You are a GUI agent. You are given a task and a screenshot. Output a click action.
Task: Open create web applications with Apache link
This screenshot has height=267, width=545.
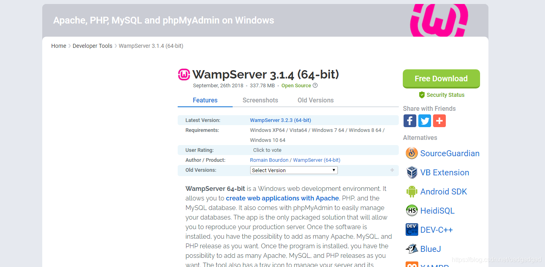click(282, 198)
